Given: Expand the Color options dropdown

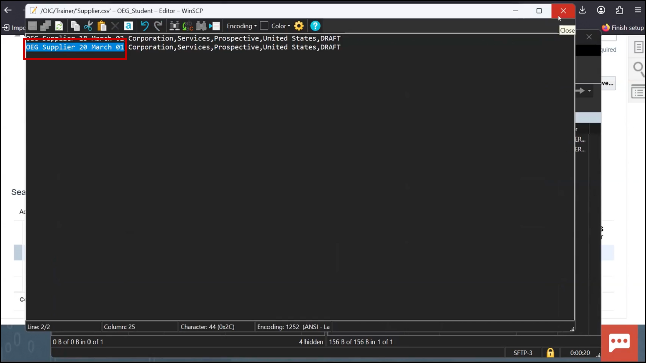Looking at the screenshot, I should [288, 26].
